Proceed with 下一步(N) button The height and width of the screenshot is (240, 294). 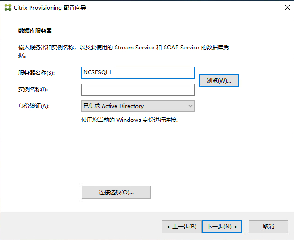[x=222, y=227]
